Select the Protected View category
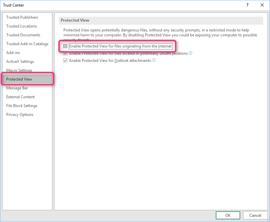The height and width of the screenshot is (222, 270). click(27, 79)
